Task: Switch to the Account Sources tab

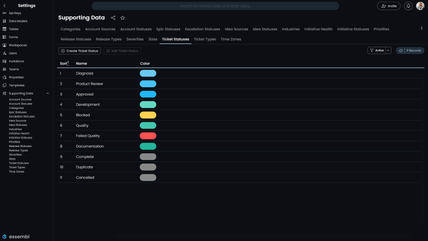Action: 100,29
